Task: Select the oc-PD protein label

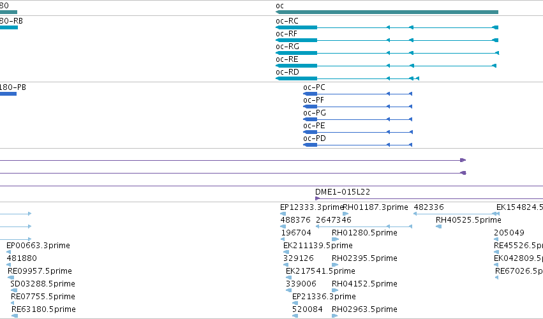Action: [x=315, y=138]
